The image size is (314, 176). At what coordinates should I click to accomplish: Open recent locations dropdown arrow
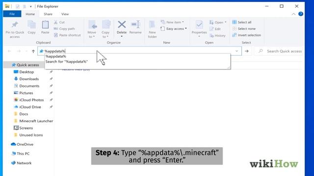[x=26, y=51]
